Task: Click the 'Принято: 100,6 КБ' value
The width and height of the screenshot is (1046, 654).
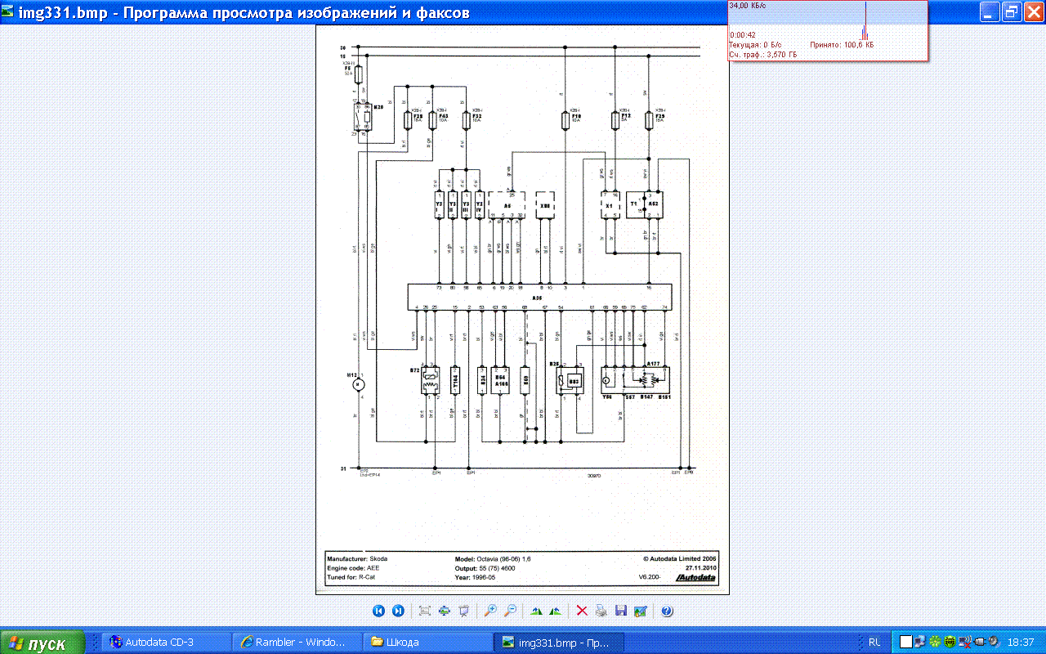Action: (x=842, y=45)
